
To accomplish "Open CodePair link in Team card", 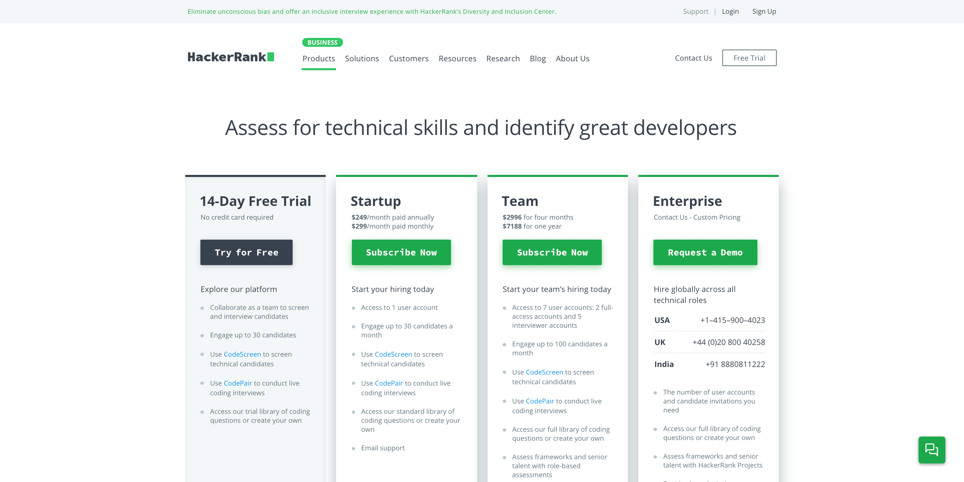I will point(540,401).
